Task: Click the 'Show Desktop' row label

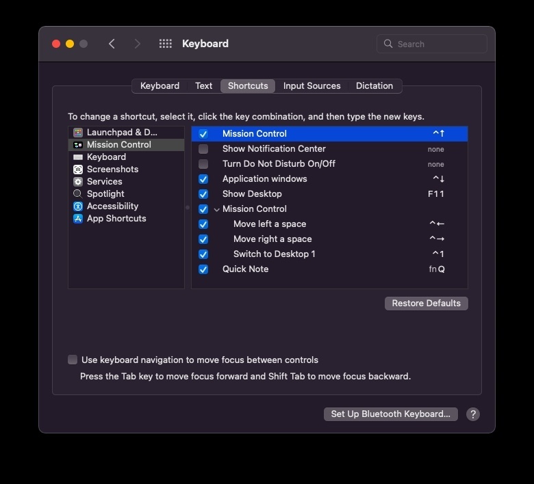Action: [252, 194]
